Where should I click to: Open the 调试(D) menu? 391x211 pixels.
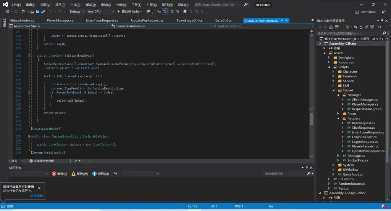[x=90, y=5]
